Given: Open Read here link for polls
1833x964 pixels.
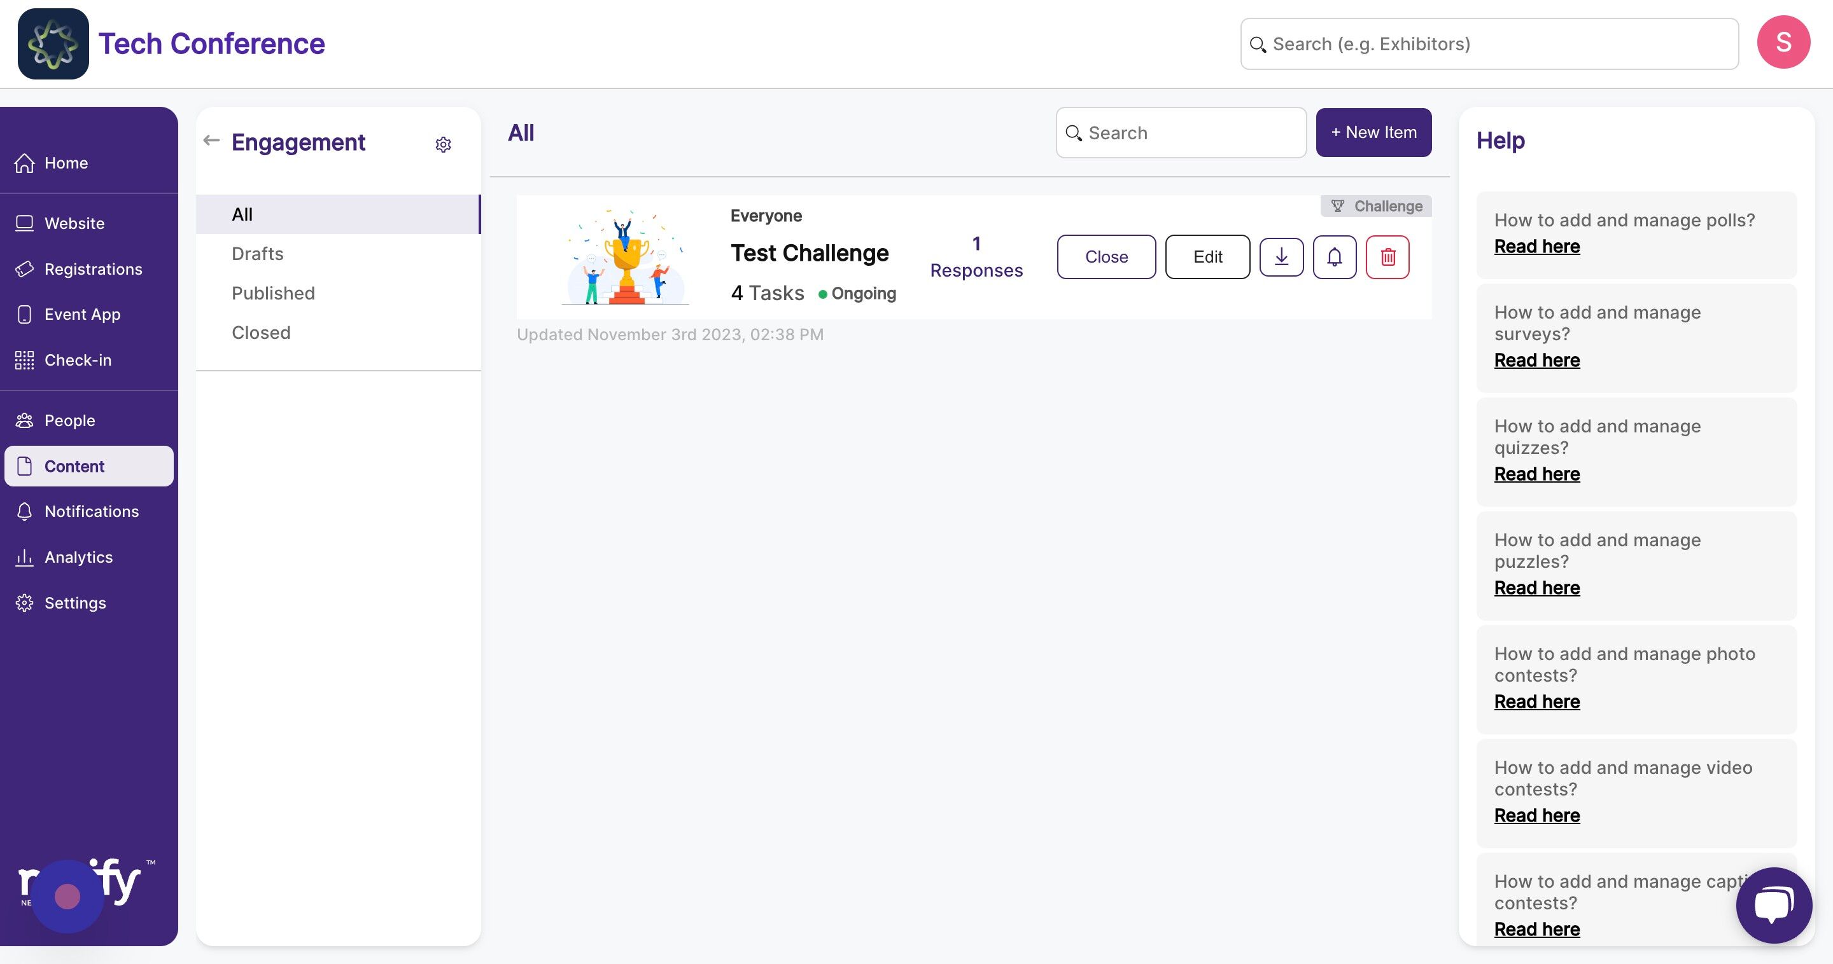Looking at the screenshot, I should click(x=1536, y=247).
